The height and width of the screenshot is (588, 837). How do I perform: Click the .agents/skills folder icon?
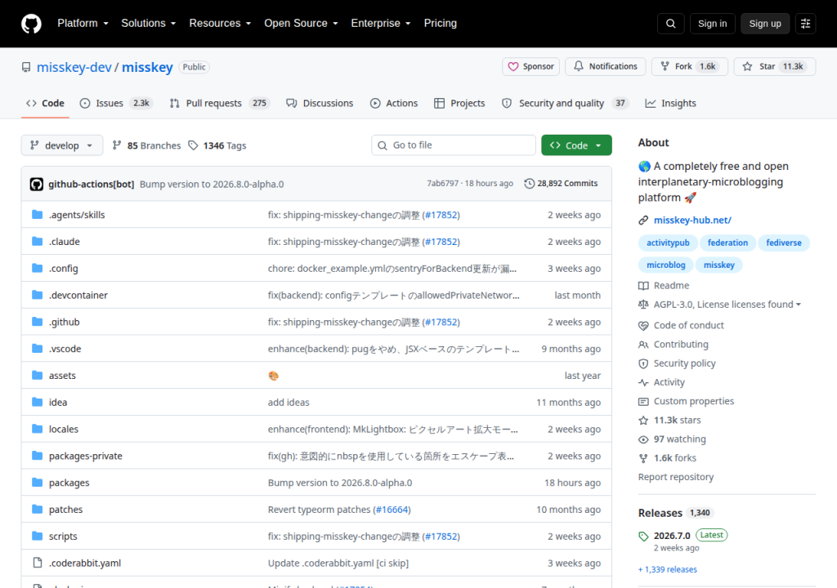37,215
